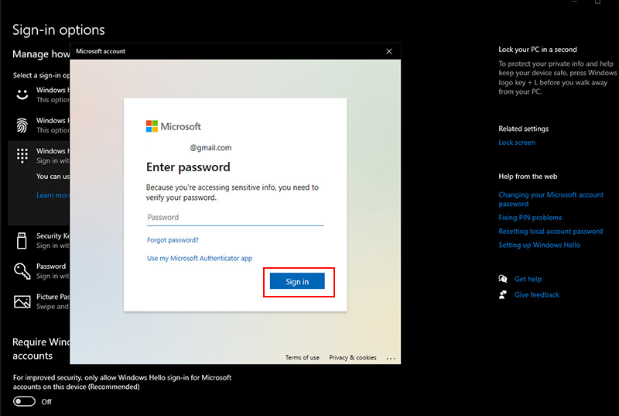
Task: Focus the Password input field
Action: point(235,217)
